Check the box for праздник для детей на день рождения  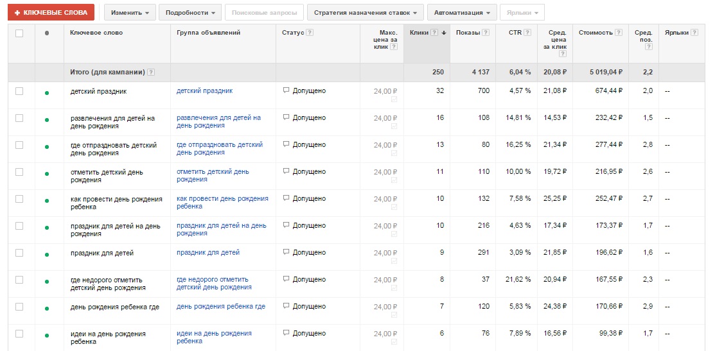pyautogui.click(x=19, y=226)
